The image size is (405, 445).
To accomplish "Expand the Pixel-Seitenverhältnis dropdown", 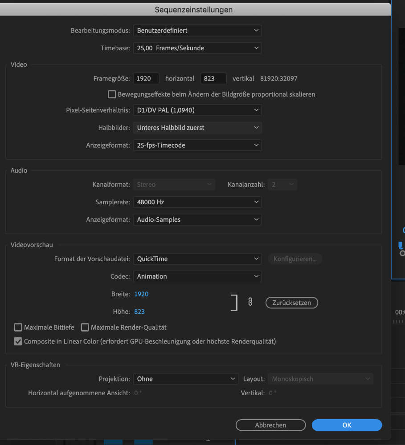I will pos(197,110).
